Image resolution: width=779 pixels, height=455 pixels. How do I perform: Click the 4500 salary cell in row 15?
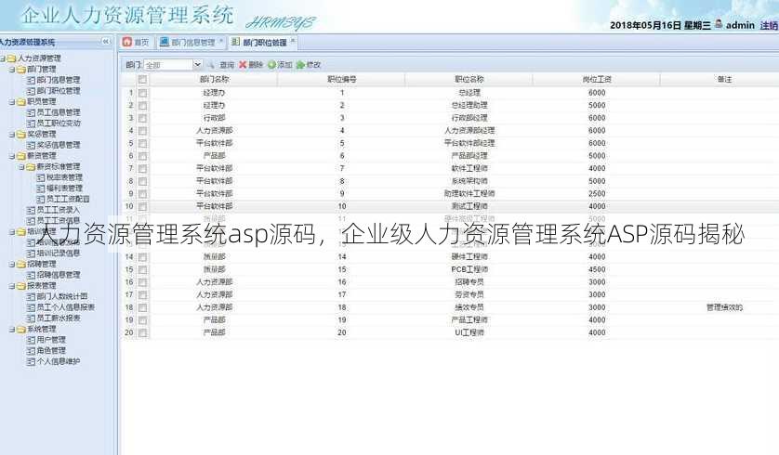[597, 269]
